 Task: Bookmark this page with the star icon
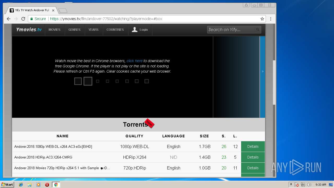click(x=262, y=19)
